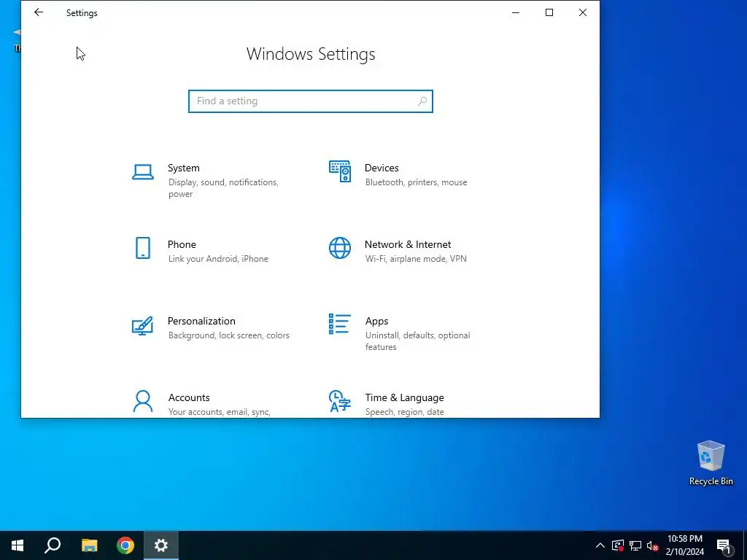The image size is (747, 560).
Task: Click the Settings gear in the taskbar
Action: coord(161,545)
